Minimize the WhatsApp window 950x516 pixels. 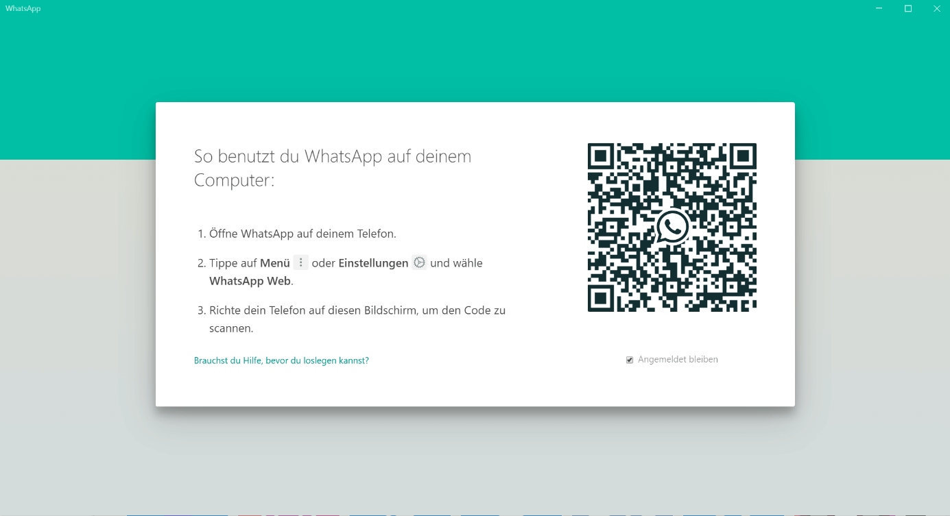(879, 9)
